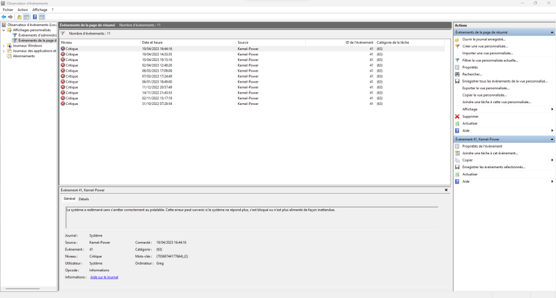
Task: Open the ? help menu
Action: 52,10
